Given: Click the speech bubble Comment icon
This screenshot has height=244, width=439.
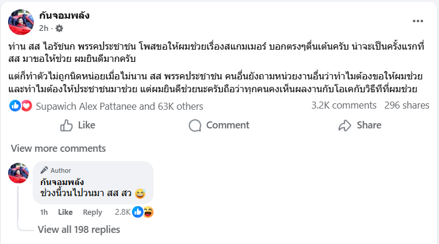Looking at the screenshot, I should [x=195, y=125].
